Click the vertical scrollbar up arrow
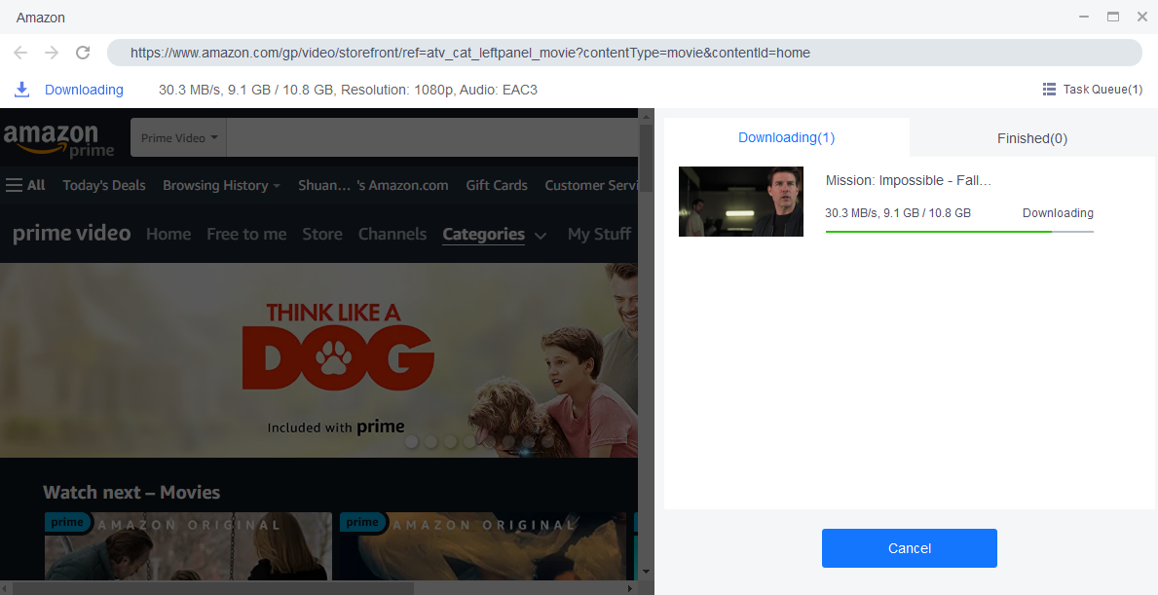 (x=647, y=116)
